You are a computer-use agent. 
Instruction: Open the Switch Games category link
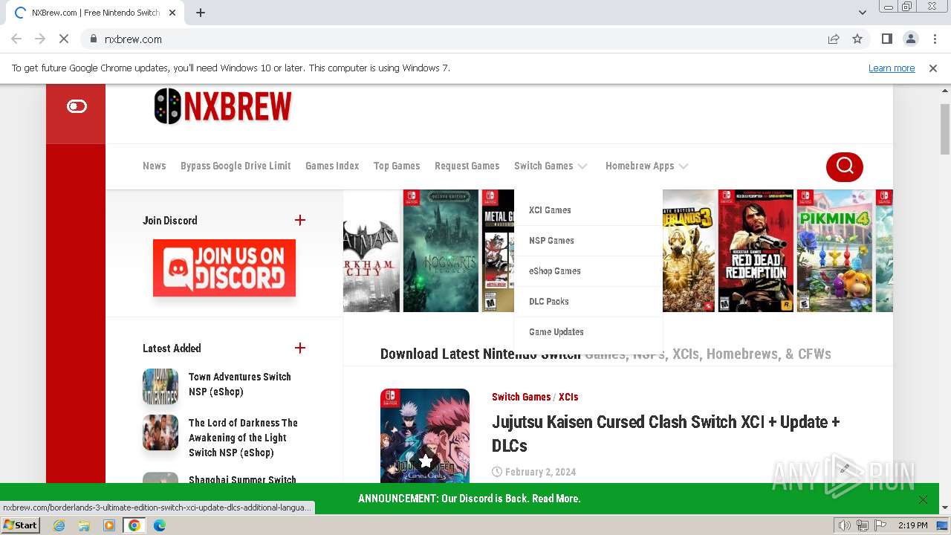[x=521, y=397]
